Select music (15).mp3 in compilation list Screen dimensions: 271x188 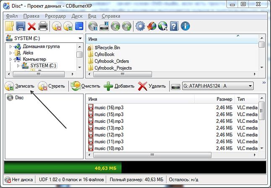pos(106,114)
